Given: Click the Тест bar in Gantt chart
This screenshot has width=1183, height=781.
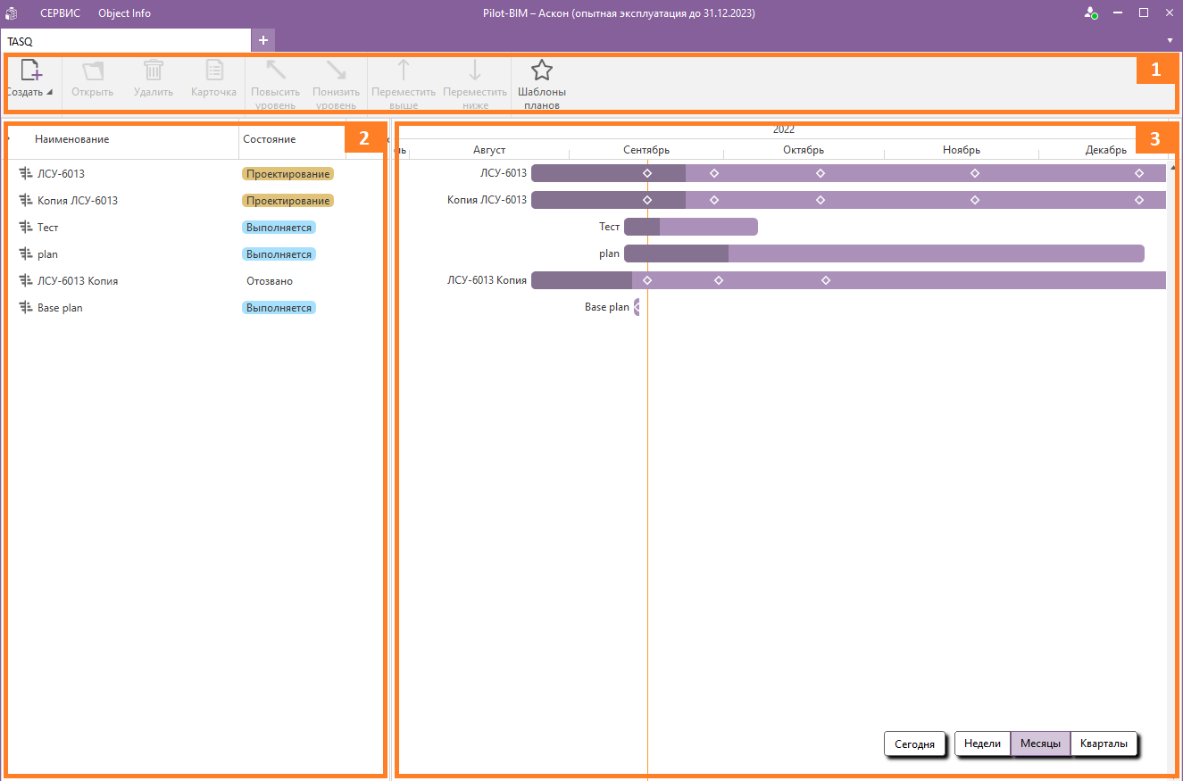Looking at the screenshot, I should click(x=691, y=227).
